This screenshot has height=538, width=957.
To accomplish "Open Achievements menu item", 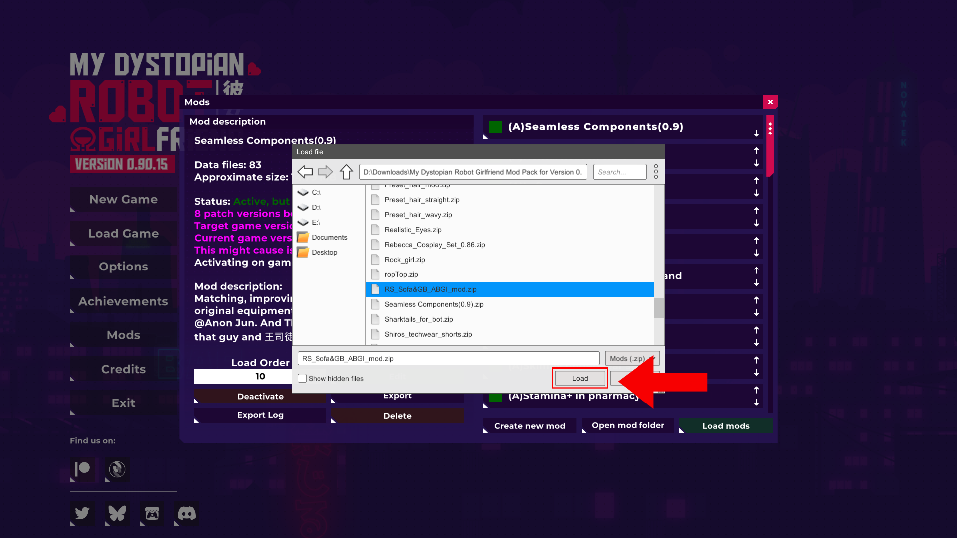I will (123, 301).
